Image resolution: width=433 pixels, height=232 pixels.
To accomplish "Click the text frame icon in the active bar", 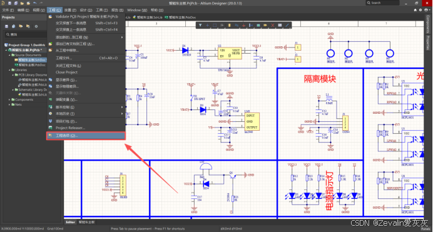I will (280, 25).
